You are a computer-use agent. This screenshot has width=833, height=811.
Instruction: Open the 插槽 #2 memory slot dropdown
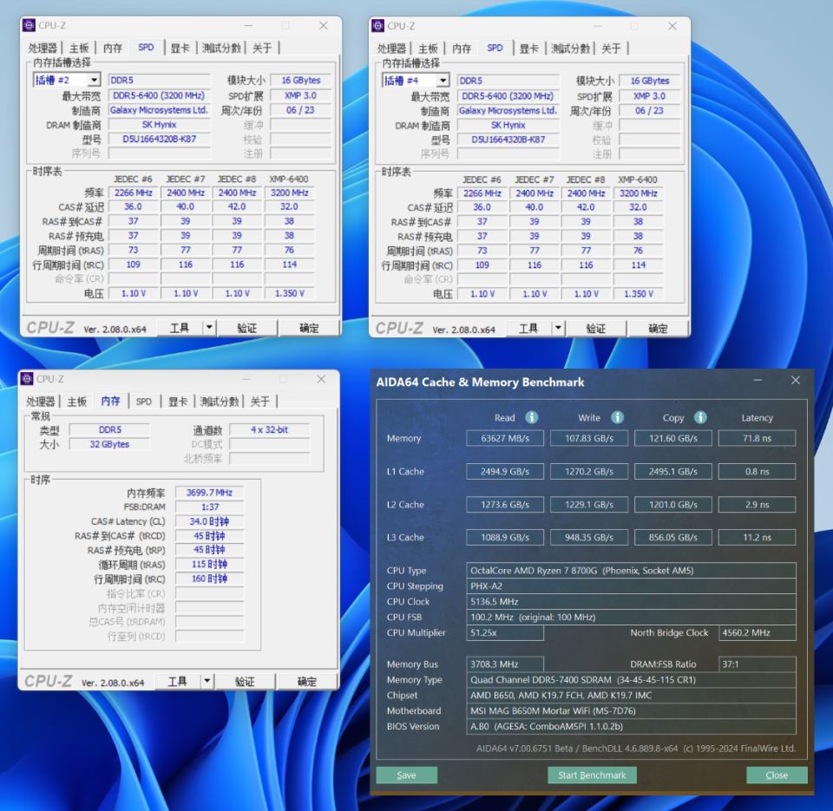[x=94, y=80]
